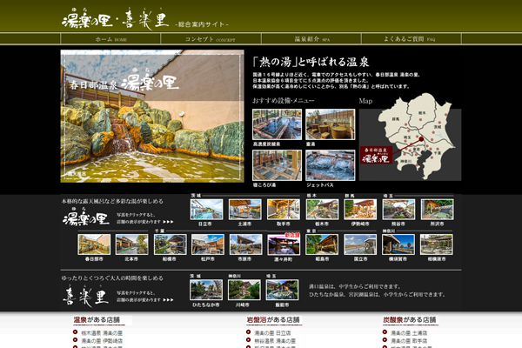Go to the 温泉紹介 SPA navigation tab
Viewport: 522px width, 348px height.
point(311,40)
